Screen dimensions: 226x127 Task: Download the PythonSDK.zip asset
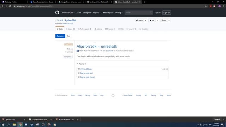[x=86, y=69]
